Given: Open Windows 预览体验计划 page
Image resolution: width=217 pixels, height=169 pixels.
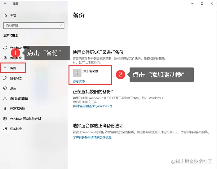Looking at the screenshot, I should (25, 119).
